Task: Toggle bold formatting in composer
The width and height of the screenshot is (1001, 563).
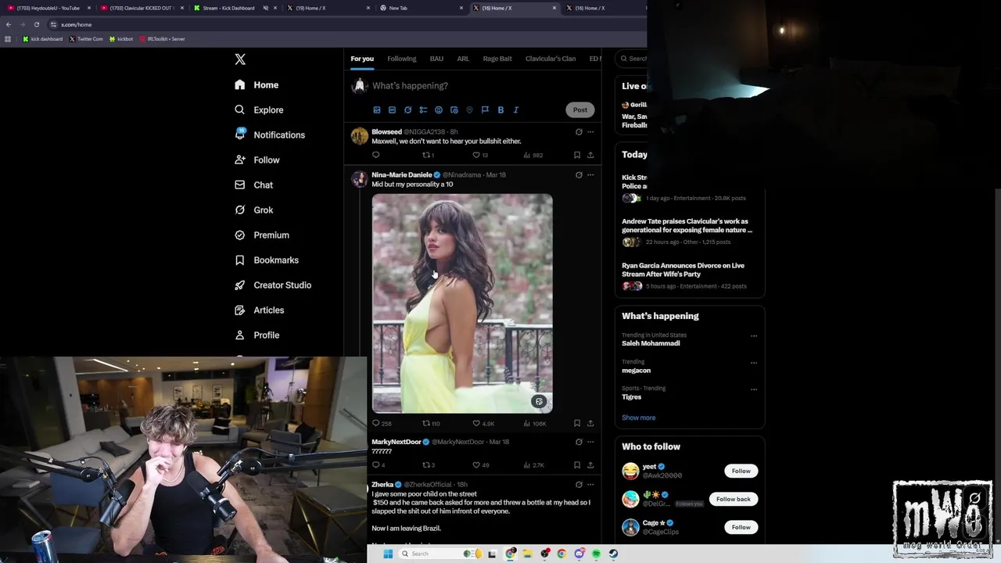Action: click(500, 110)
